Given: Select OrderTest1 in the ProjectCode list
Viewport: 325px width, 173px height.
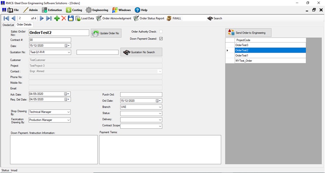Looking at the screenshot, I should [270, 55].
